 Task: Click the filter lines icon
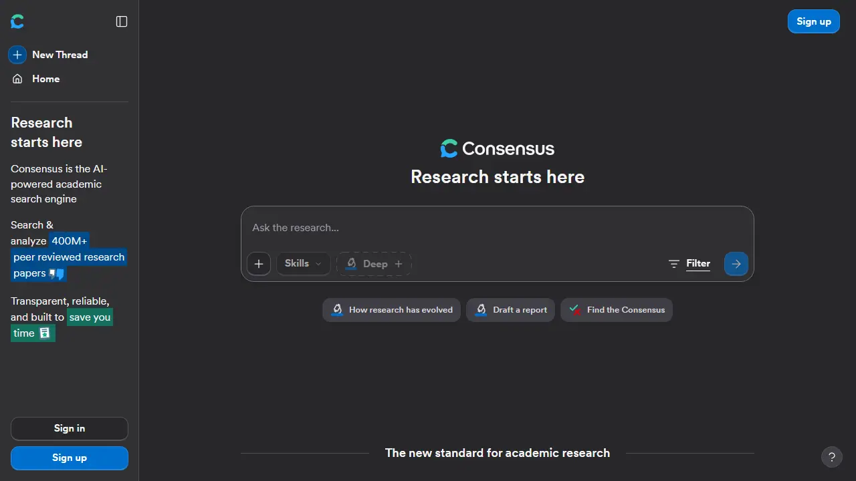tap(674, 264)
